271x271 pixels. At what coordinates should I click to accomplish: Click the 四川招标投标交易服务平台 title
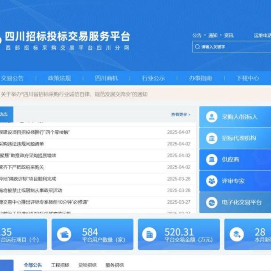[67, 37]
